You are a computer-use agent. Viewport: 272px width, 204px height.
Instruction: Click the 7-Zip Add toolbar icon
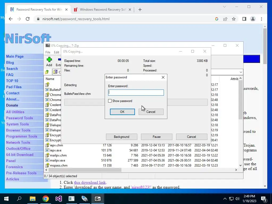pos(49,62)
